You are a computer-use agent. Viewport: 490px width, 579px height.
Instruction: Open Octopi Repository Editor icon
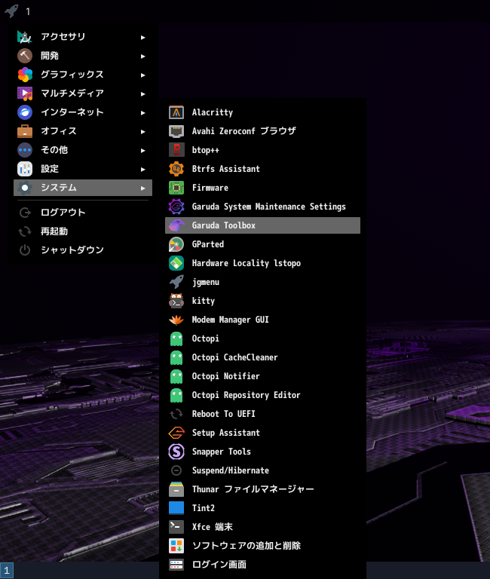pyautogui.click(x=176, y=395)
